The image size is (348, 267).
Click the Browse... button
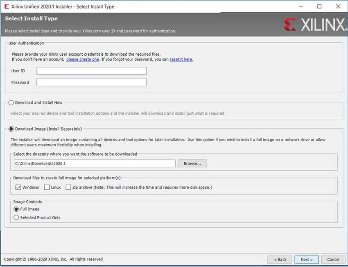coord(192,163)
